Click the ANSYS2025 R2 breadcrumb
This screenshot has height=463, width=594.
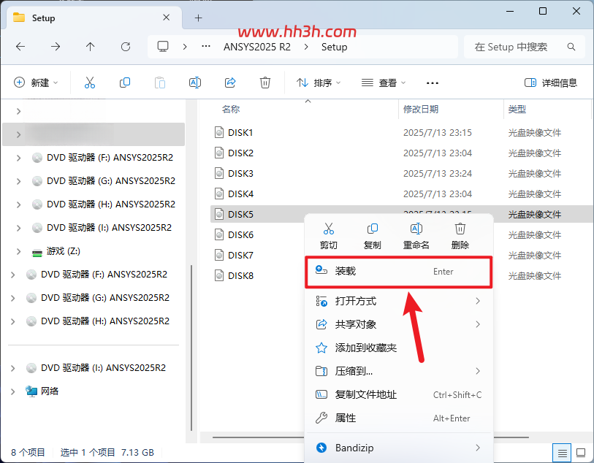click(x=257, y=47)
